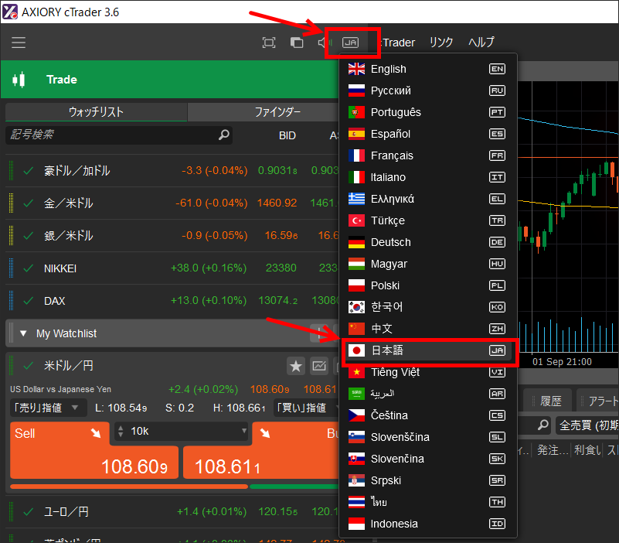Toggle the checkmark next to DAX
The height and width of the screenshot is (543, 619).
click(x=29, y=301)
